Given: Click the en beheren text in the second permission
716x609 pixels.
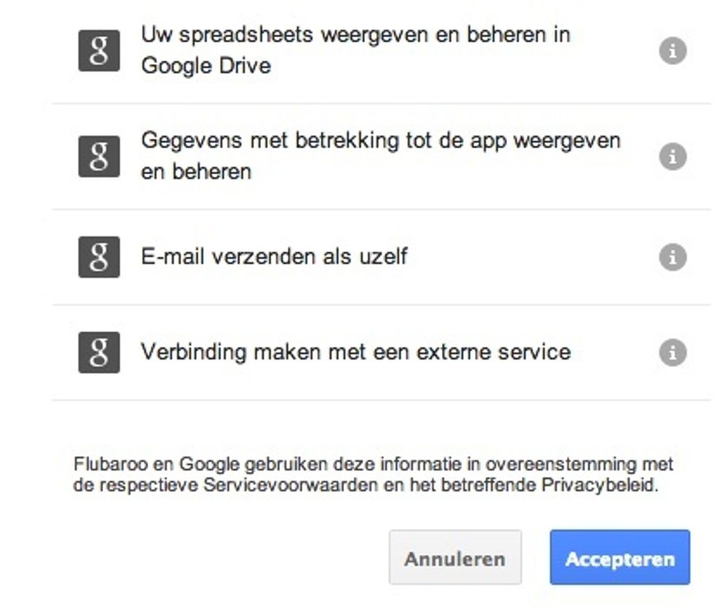Looking at the screenshot, I should [197, 172].
